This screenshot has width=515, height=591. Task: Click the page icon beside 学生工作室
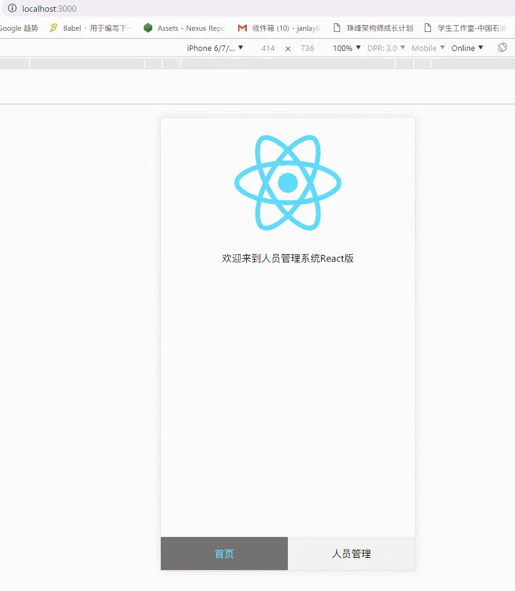click(428, 28)
